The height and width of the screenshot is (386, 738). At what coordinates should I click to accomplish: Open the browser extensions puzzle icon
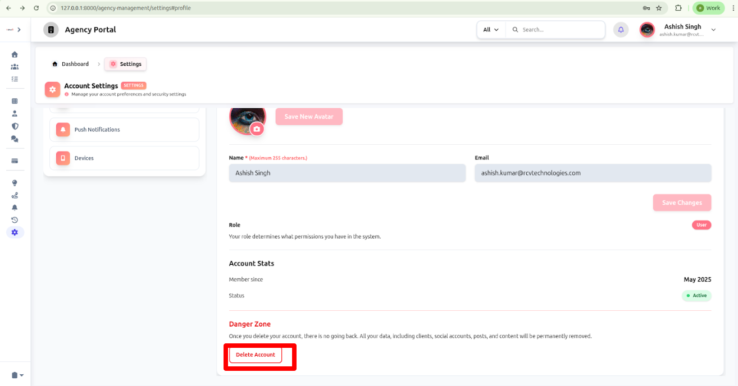(x=678, y=8)
